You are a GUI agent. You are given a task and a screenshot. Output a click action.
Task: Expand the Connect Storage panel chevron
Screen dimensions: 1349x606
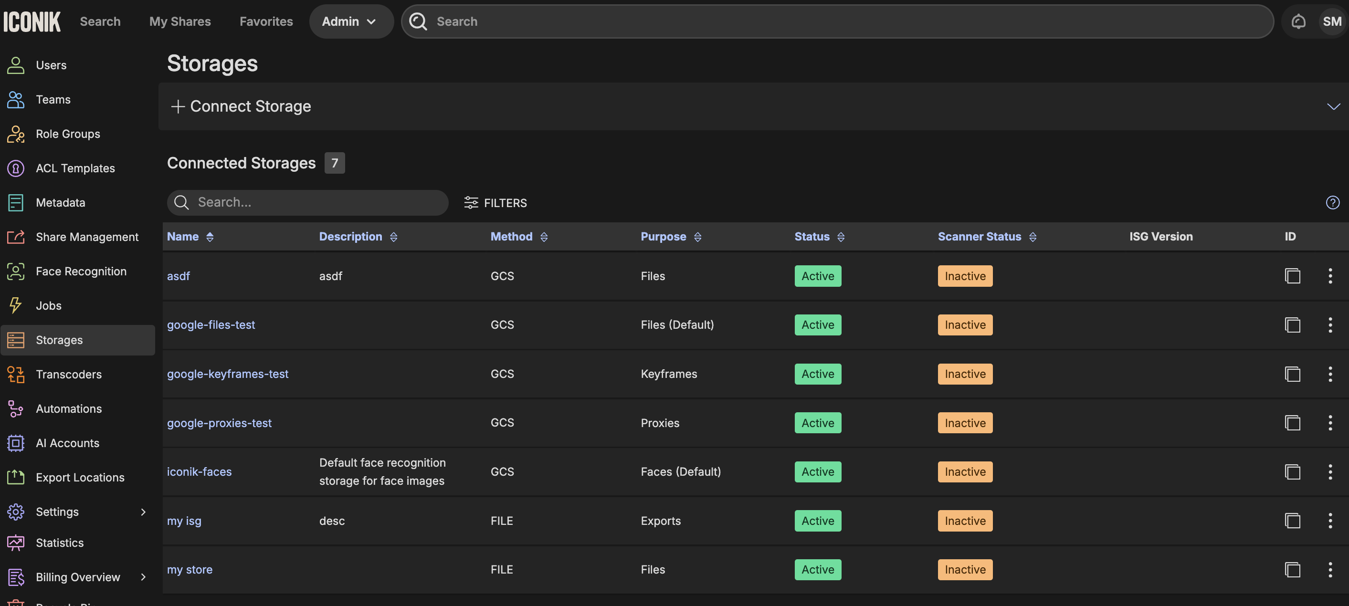pyautogui.click(x=1333, y=106)
